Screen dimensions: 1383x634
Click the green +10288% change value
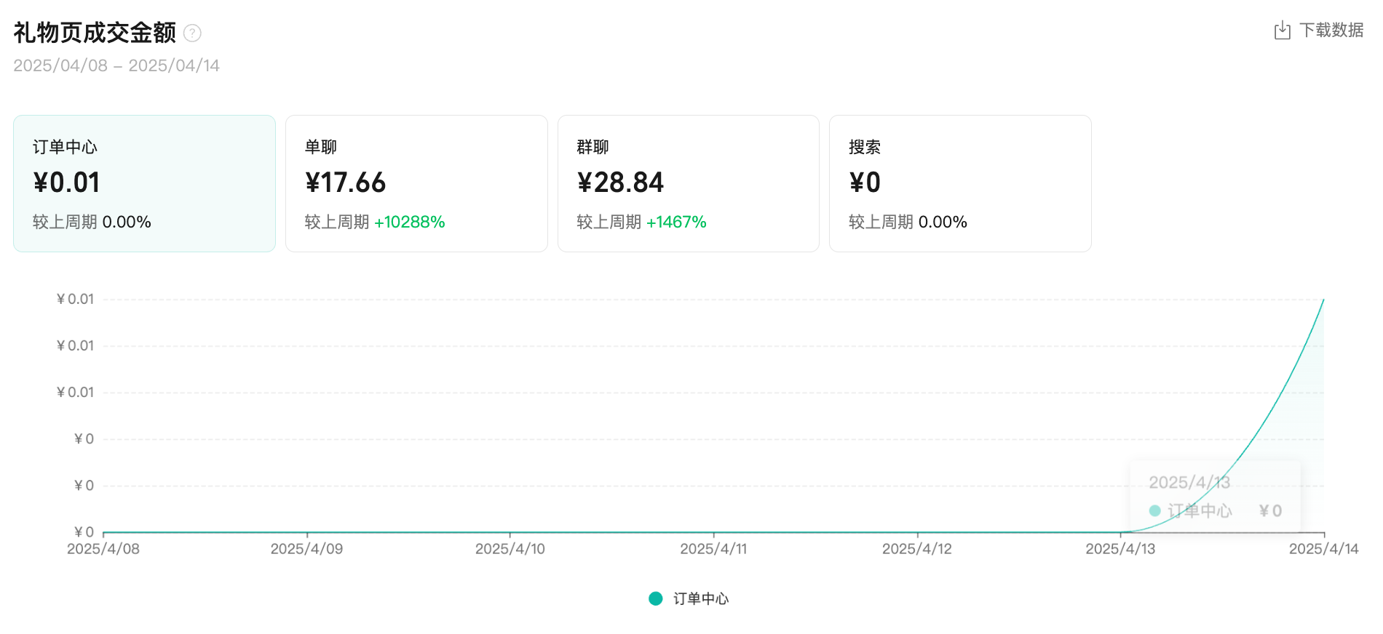click(x=409, y=222)
